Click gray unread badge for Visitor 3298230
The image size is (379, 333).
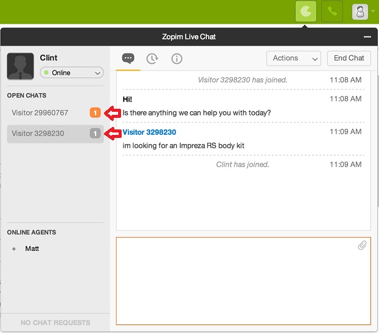pyautogui.click(x=95, y=134)
